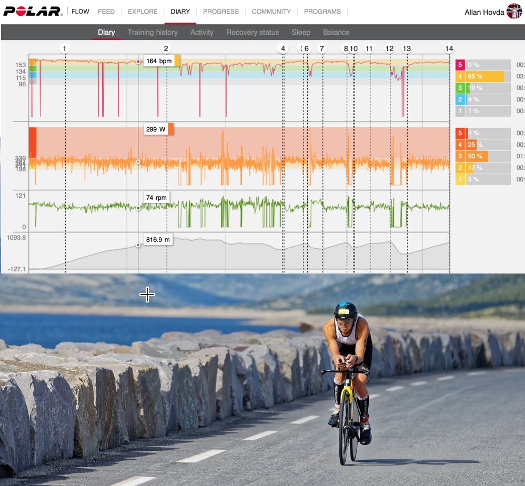Click the COMMUNITY link
This screenshot has width=525, height=486.
[271, 11]
